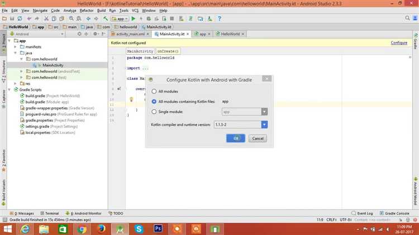Select the All modules radio option
Viewport: 419px width, 235px height.
[x=154, y=92]
